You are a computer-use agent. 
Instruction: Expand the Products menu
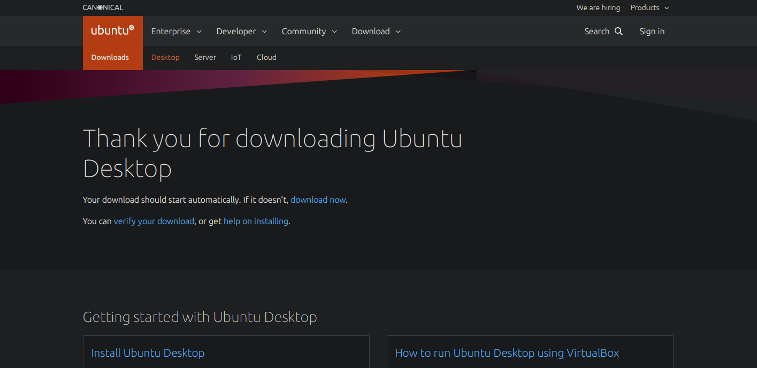pos(645,7)
